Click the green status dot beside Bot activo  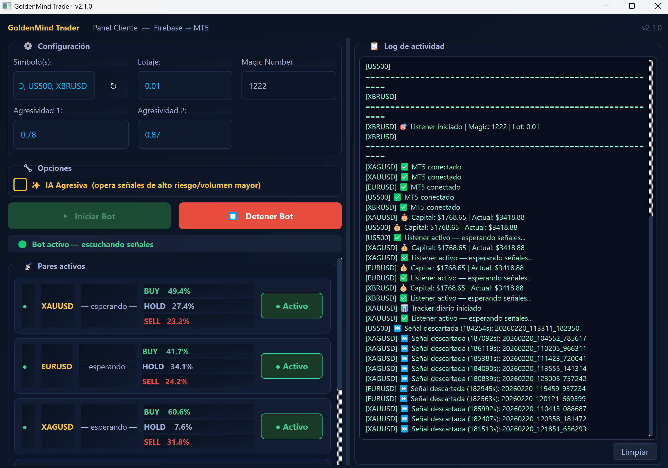tap(22, 245)
